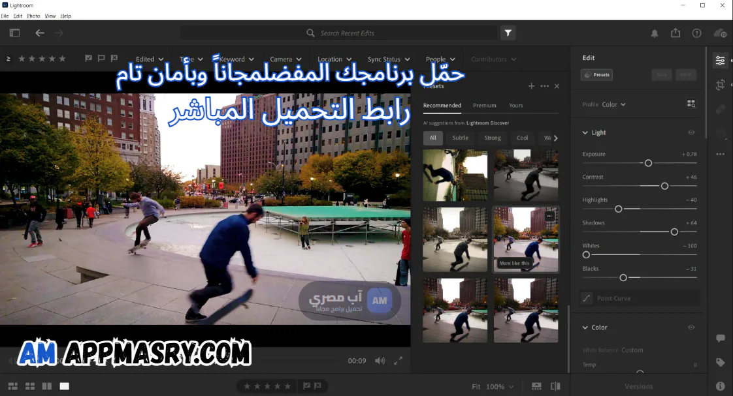Screen dimensions: 733x396
Task: Open Profile Color dropdown
Action: point(614,104)
